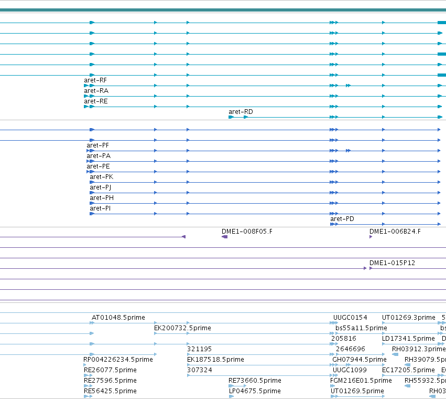
Task: Click the aret-PD start exon glyph
Action: [332, 224]
